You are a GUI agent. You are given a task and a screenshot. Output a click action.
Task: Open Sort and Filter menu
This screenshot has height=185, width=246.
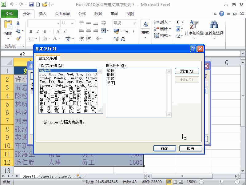coord(194,29)
